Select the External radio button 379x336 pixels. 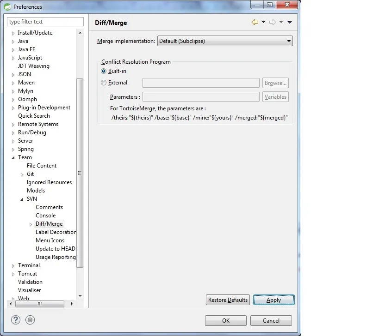pos(104,83)
